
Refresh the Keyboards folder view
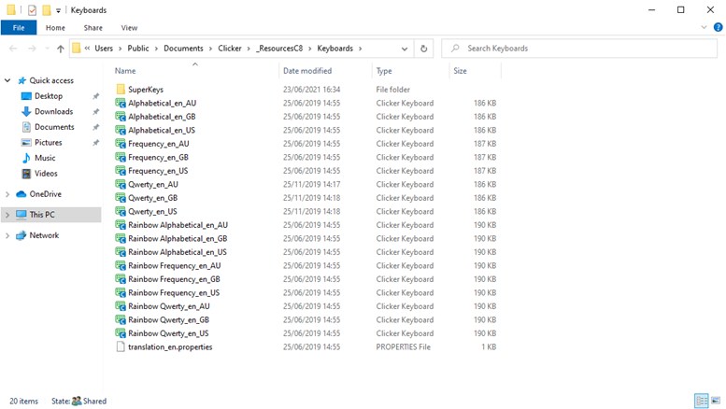click(x=424, y=49)
